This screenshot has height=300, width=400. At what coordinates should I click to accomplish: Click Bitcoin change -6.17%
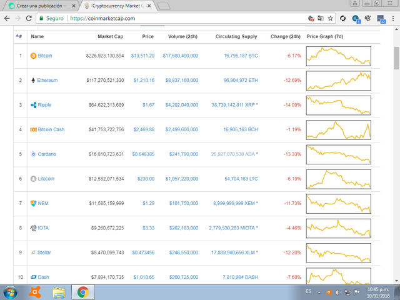pos(294,56)
